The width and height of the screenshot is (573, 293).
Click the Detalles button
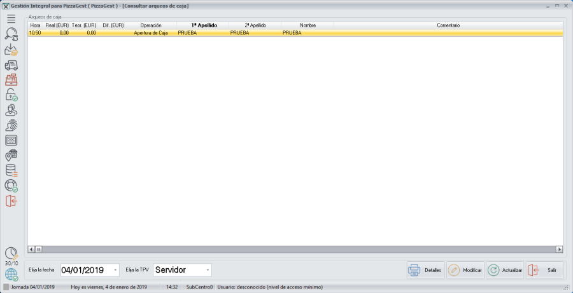tap(426, 270)
